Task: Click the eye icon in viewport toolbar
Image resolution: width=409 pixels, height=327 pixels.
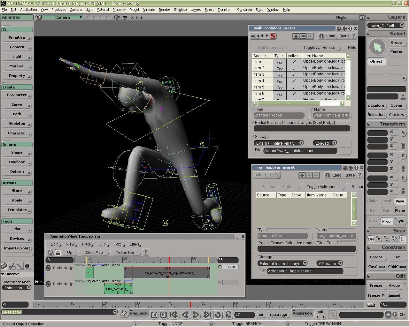Action: click(125, 18)
